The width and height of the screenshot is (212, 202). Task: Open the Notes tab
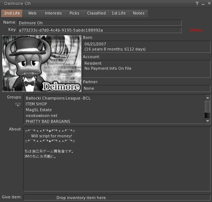tap(138, 13)
